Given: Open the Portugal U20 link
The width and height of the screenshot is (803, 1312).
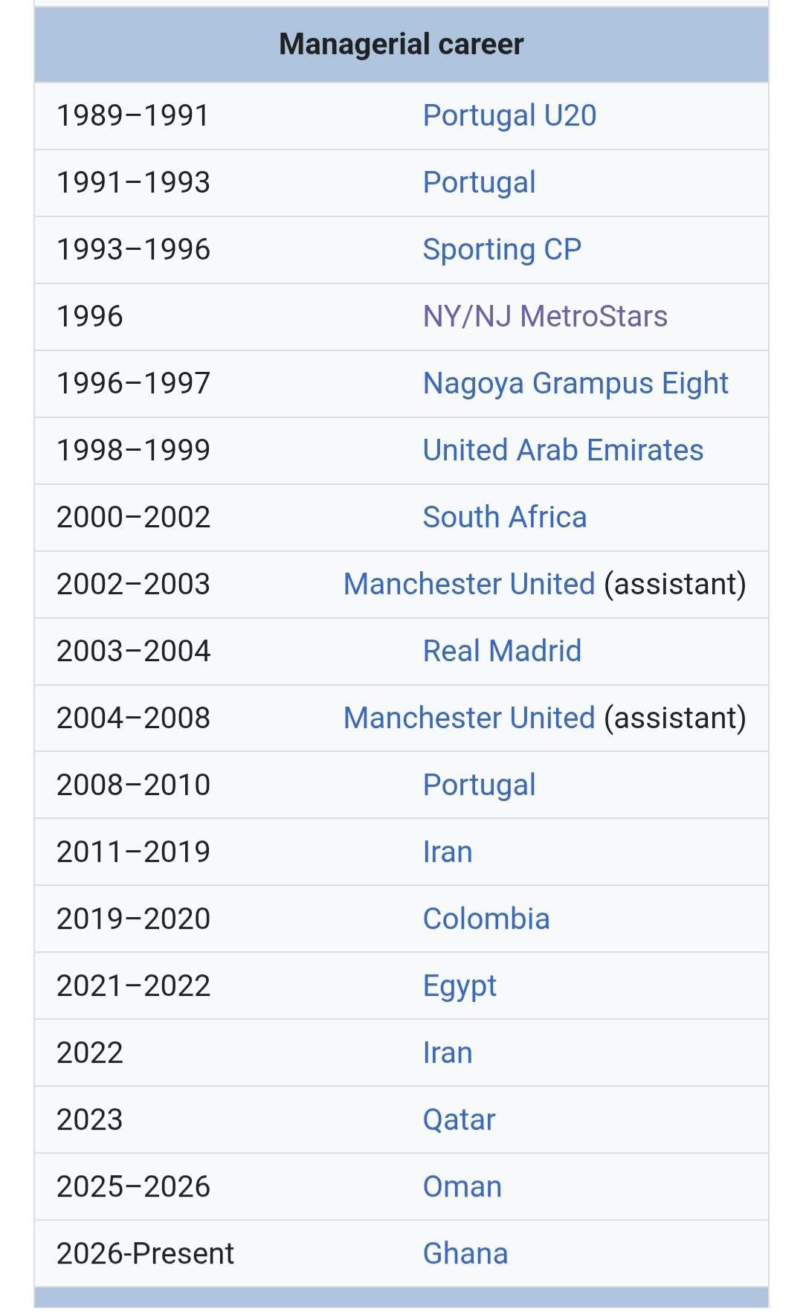Looking at the screenshot, I should (509, 116).
